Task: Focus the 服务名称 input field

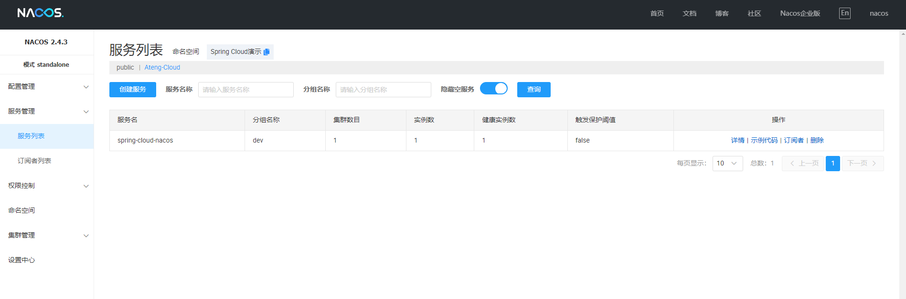Action: coord(245,90)
